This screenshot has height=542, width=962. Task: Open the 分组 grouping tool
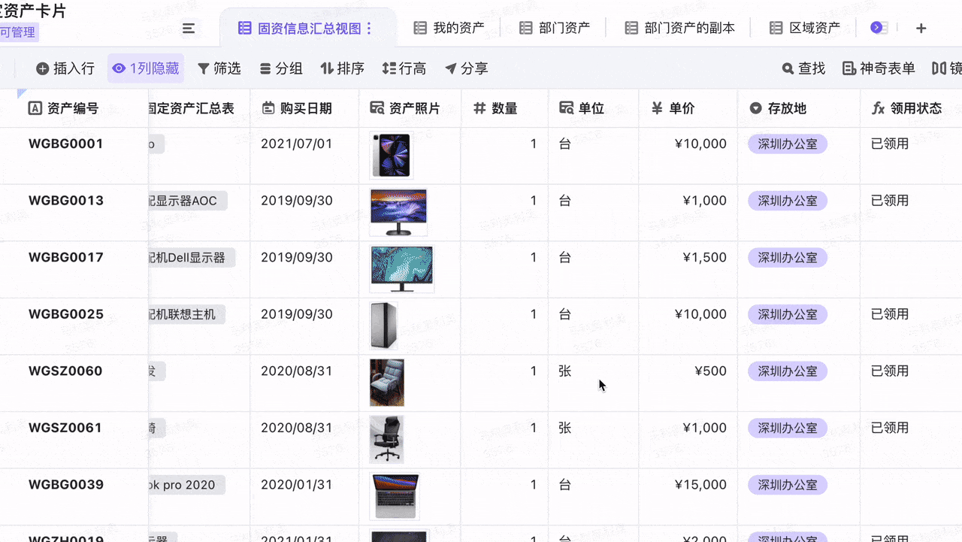point(281,68)
